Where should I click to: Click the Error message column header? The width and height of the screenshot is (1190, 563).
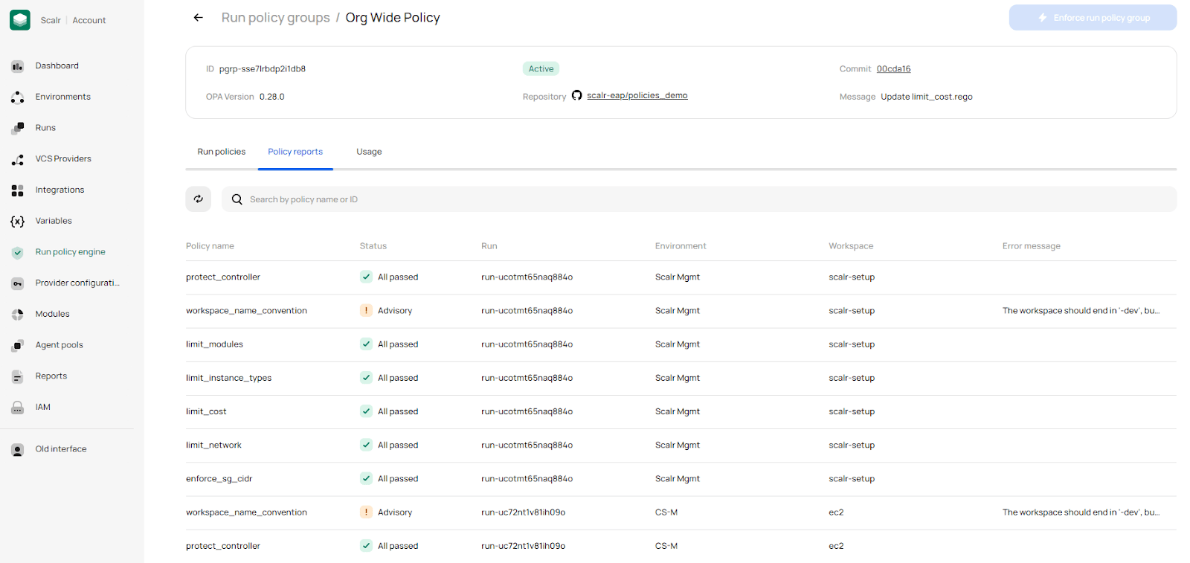coord(1032,246)
